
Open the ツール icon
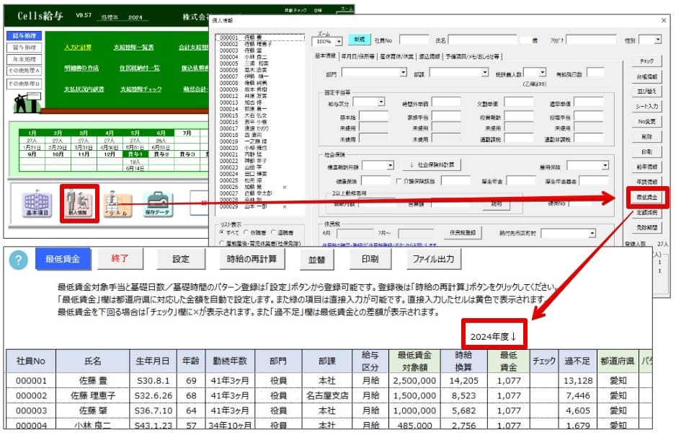116,203
